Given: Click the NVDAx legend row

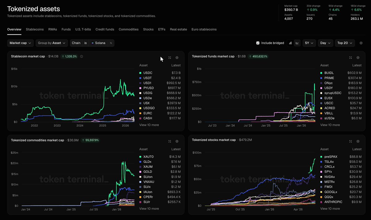Looking at the screenshot, I should pos(341,177).
